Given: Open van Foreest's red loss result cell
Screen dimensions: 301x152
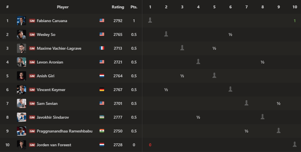Looking at the screenshot, I should click(150, 145).
